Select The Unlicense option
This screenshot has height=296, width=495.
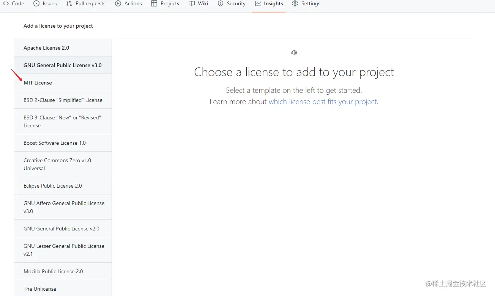39,289
